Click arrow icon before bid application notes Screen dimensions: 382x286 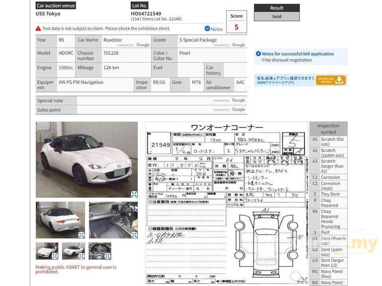(259, 54)
